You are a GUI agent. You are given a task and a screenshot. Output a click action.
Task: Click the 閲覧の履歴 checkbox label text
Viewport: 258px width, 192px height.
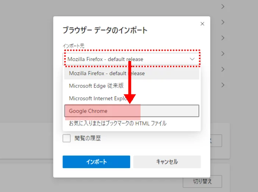[88, 138]
